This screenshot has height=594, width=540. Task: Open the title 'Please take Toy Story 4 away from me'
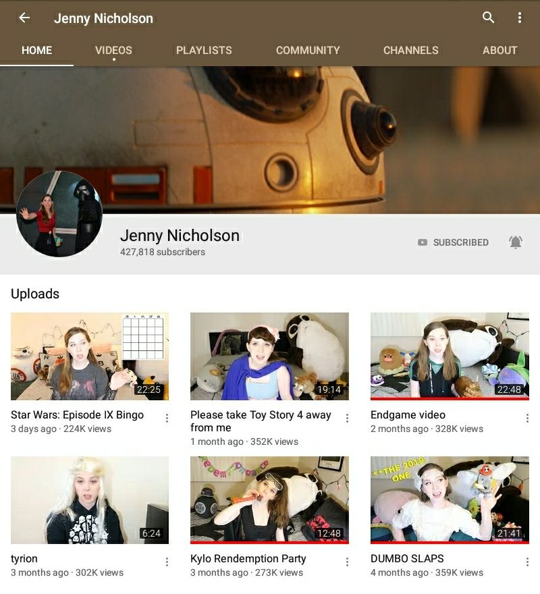(x=261, y=421)
